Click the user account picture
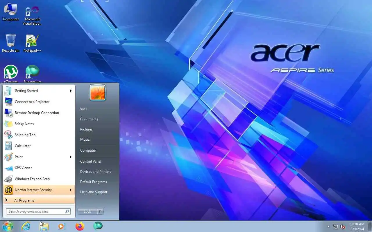The width and height of the screenshot is (372, 232). click(x=98, y=93)
